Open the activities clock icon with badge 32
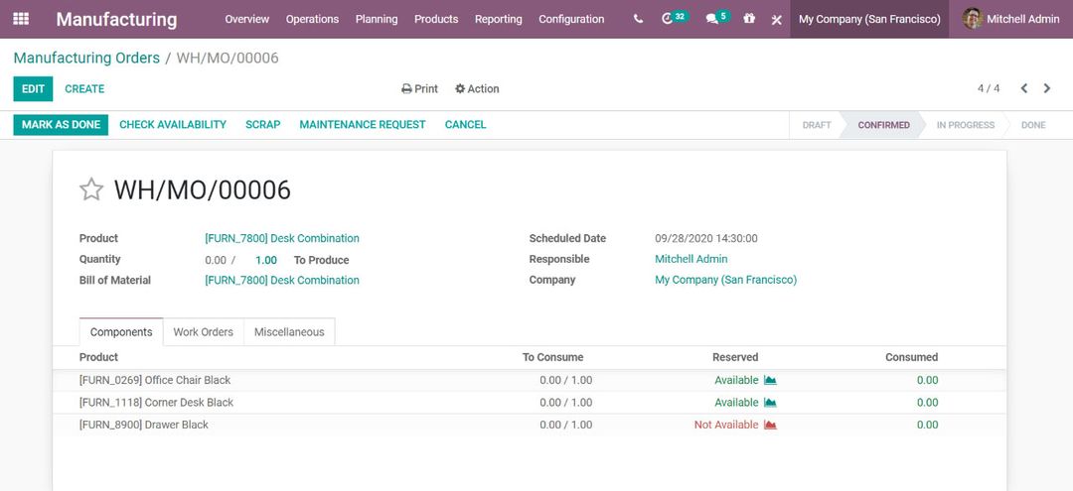Viewport: 1073px width, 491px height. (x=669, y=19)
